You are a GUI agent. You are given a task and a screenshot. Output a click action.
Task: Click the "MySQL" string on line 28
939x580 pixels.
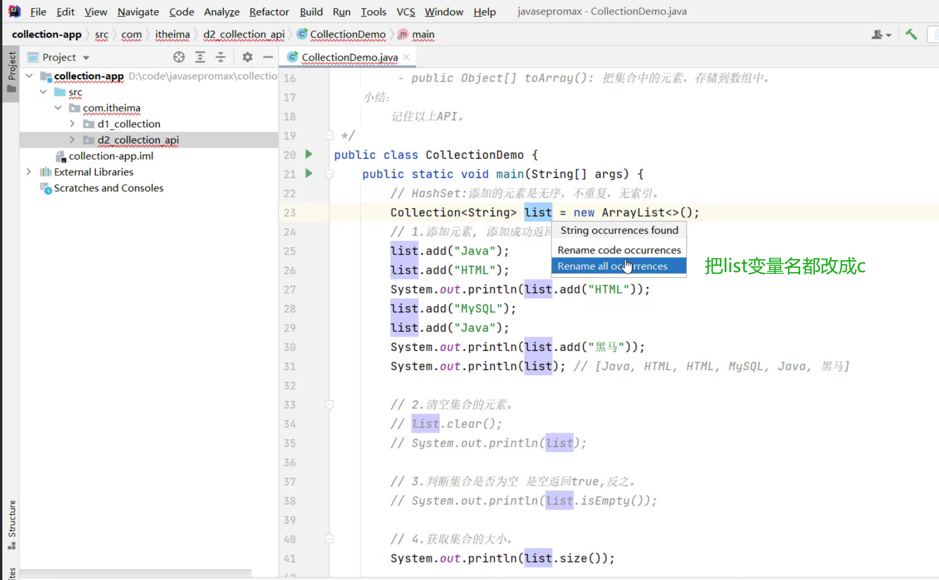(478, 309)
